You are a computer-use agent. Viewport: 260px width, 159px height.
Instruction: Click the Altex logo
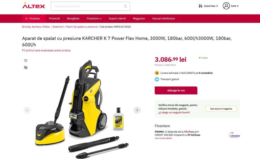34,5
